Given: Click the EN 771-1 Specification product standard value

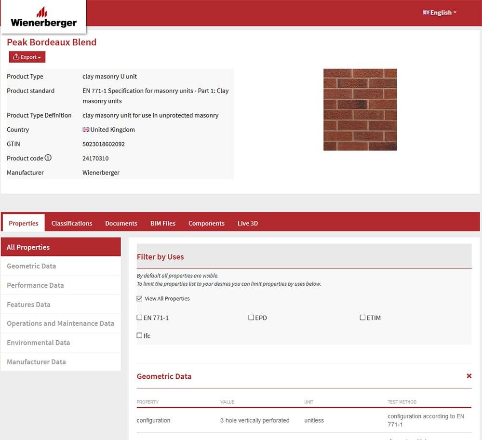Looking at the screenshot, I should pos(156,96).
